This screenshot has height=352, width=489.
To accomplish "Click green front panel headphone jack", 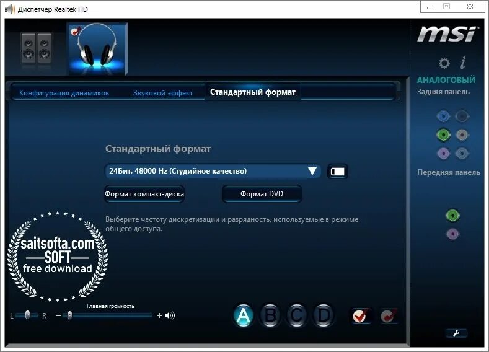I will [x=452, y=215].
